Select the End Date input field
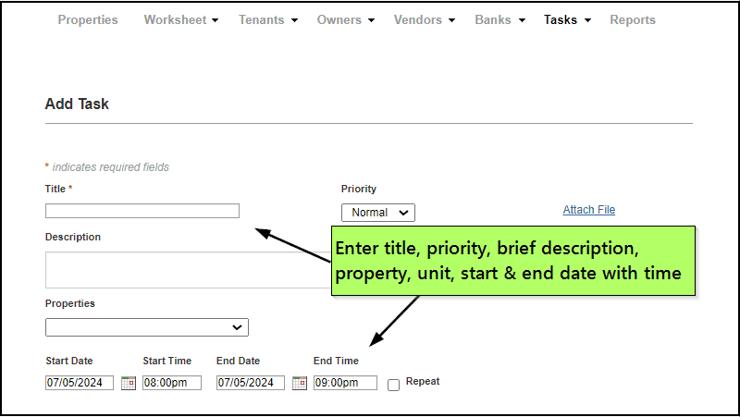Viewport: 740px width, 417px height. point(251,383)
